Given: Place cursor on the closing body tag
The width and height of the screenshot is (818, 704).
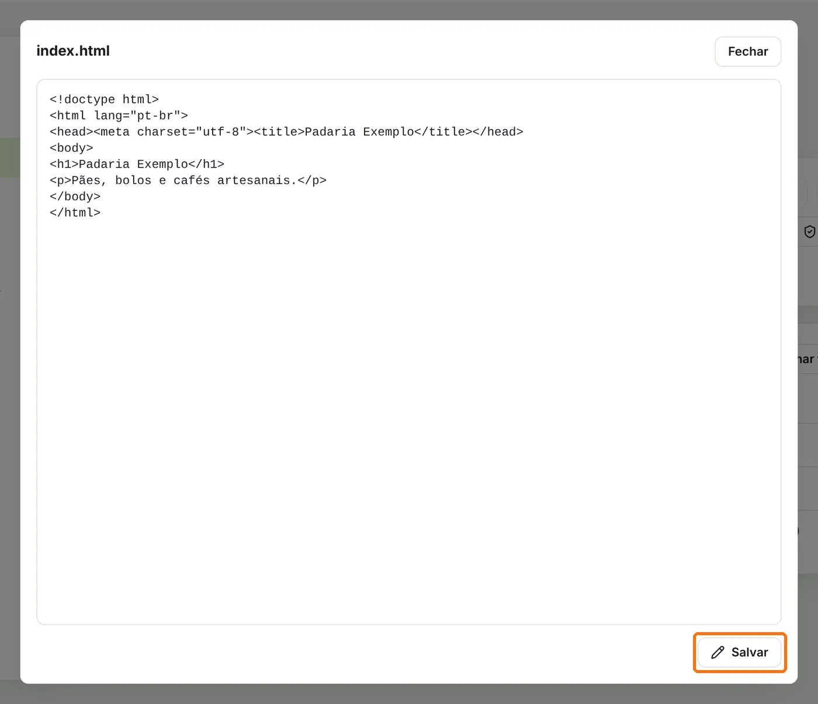Looking at the screenshot, I should pyautogui.click(x=75, y=197).
